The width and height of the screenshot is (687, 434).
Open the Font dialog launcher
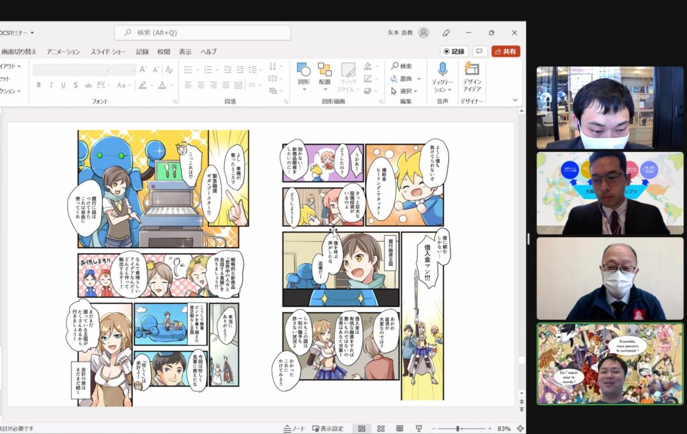pyautogui.click(x=175, y=102)
